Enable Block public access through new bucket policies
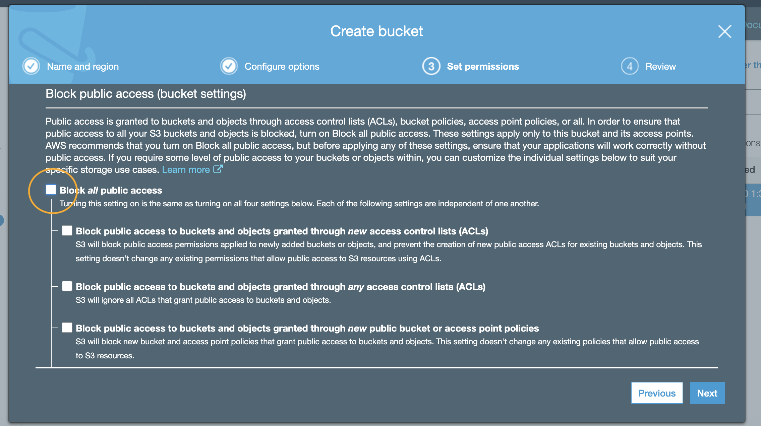The width and height of the screenshot is (761, 426). click(67, 328)
